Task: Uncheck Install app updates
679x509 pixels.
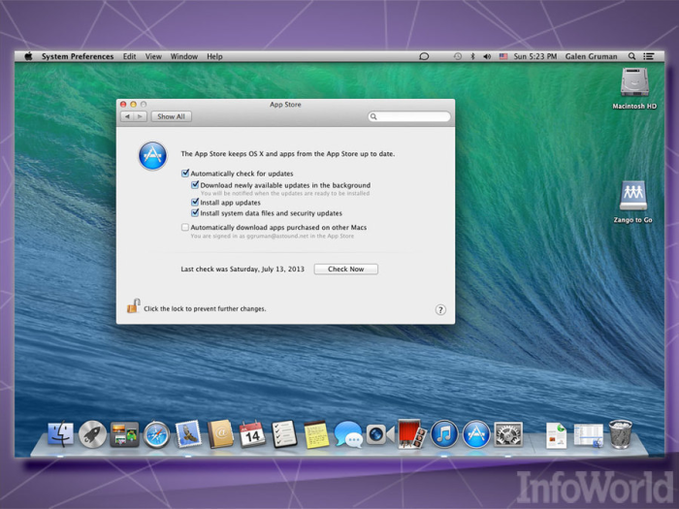Action: click(x=195, y=202)
